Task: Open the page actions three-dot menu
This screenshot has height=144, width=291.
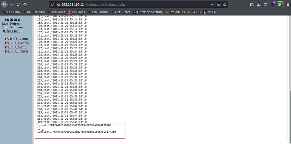Action: [213, 4]
